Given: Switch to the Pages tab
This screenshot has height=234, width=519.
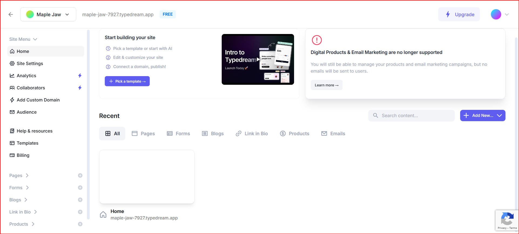Looking at the screenshot, I should [x=143, y=134].
